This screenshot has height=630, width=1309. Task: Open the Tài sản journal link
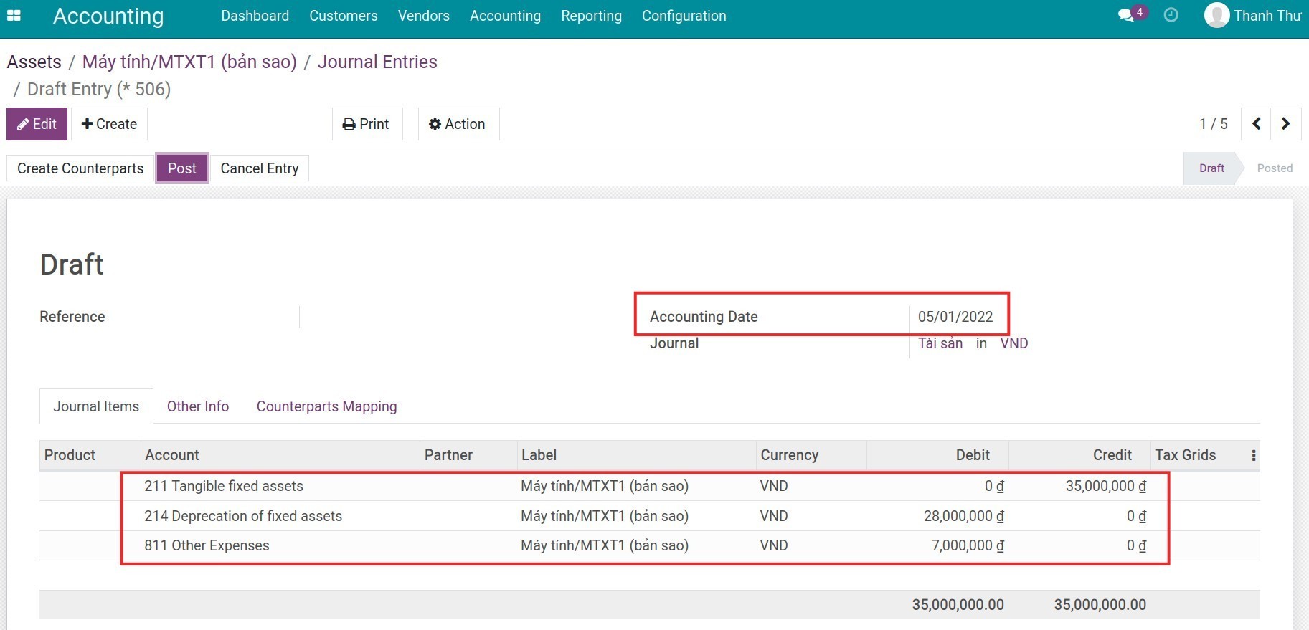(x=940, y=343)
